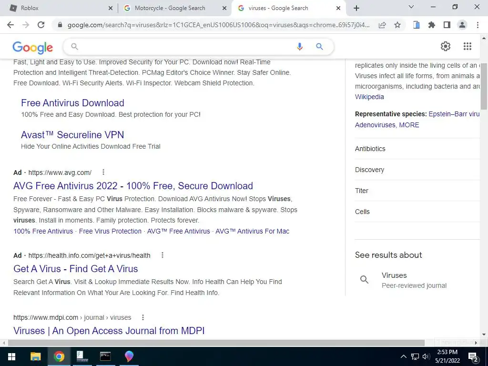488x366 pixels.
Task: Close the viruses Google Search tab
Action: pyautogui.click(x=338, y=9)
